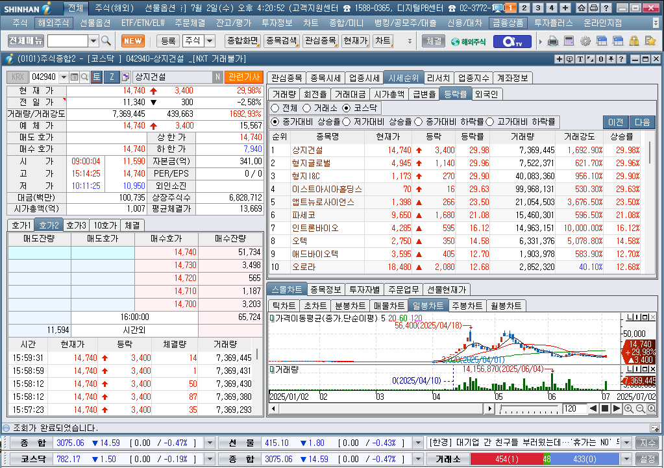Select 저가대비 상승률 radio option
The width and height of the screenshot is (664, 468).
347,122
